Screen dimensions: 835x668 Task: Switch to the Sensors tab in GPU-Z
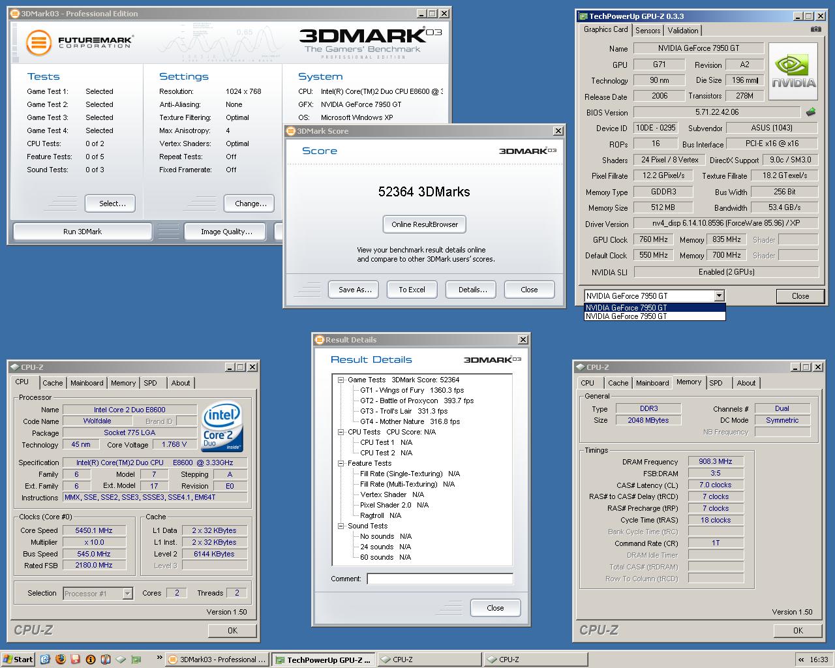[648, 31]
